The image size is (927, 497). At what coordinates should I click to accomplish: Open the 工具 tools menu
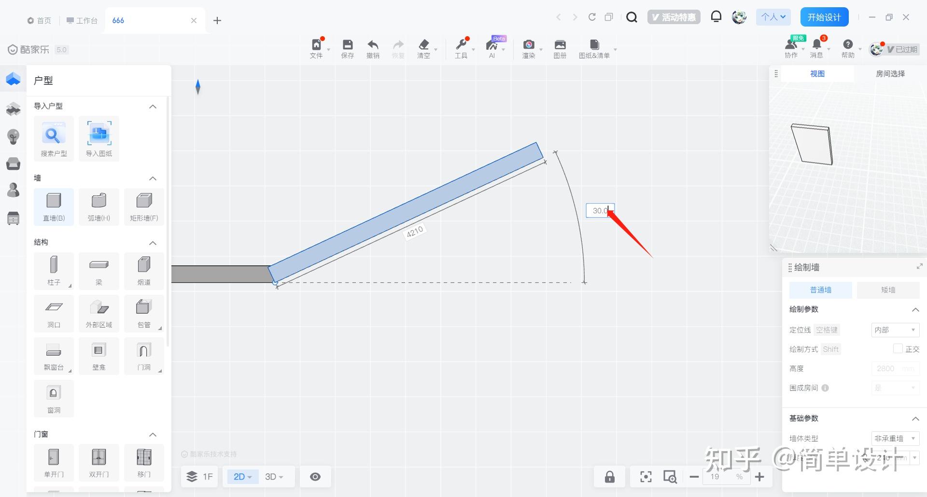461,49
